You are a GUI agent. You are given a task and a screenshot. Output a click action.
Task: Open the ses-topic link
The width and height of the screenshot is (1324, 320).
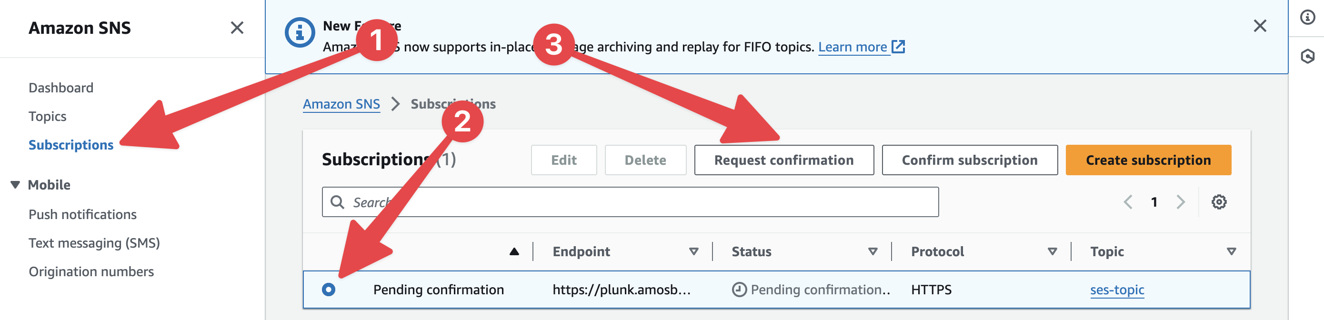(x=1117, y=290)
